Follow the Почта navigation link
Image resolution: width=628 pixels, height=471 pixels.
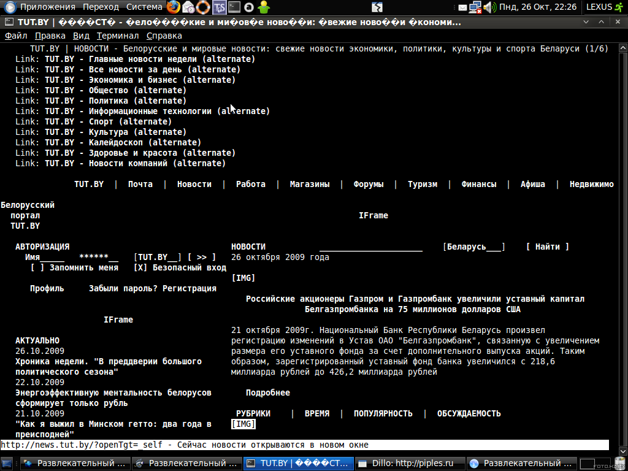click(x=140, y=184)
